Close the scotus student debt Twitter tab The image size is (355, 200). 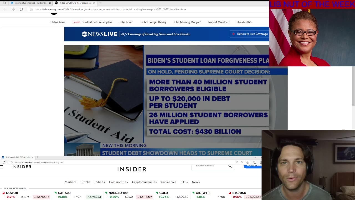tap(50, 3)
